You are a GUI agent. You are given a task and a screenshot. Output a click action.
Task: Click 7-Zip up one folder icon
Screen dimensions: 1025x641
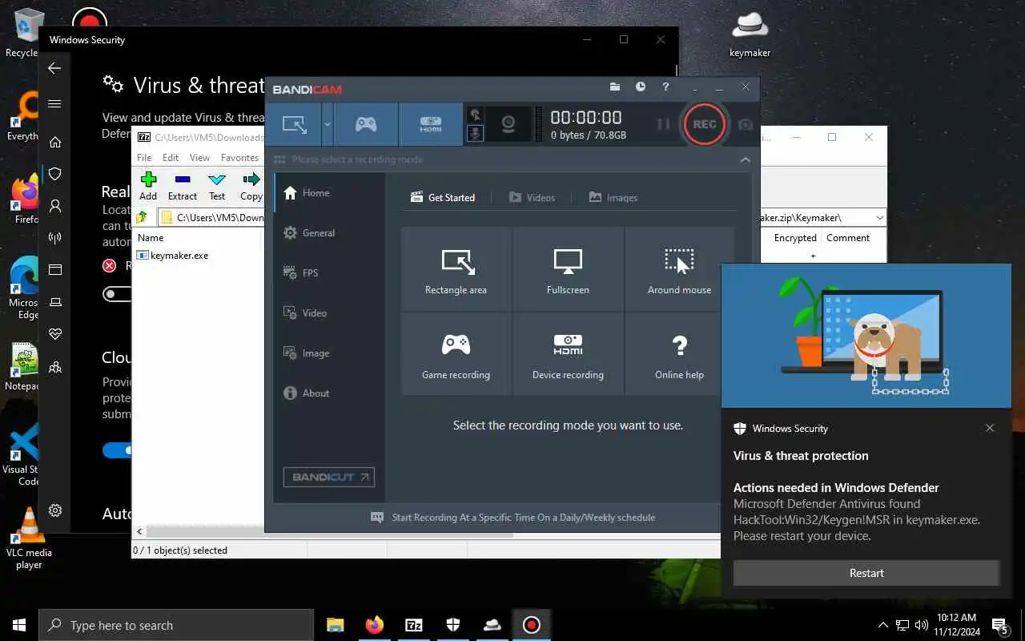tap(143, 217)
